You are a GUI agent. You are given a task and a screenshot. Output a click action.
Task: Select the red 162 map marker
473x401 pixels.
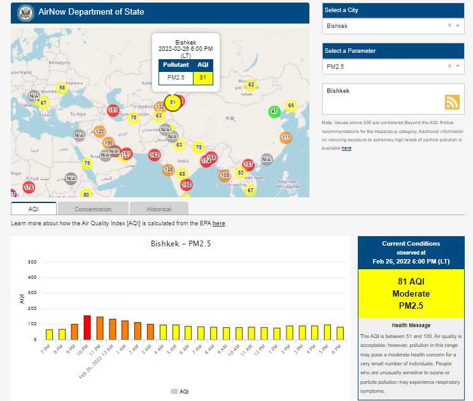coord(154,155)
